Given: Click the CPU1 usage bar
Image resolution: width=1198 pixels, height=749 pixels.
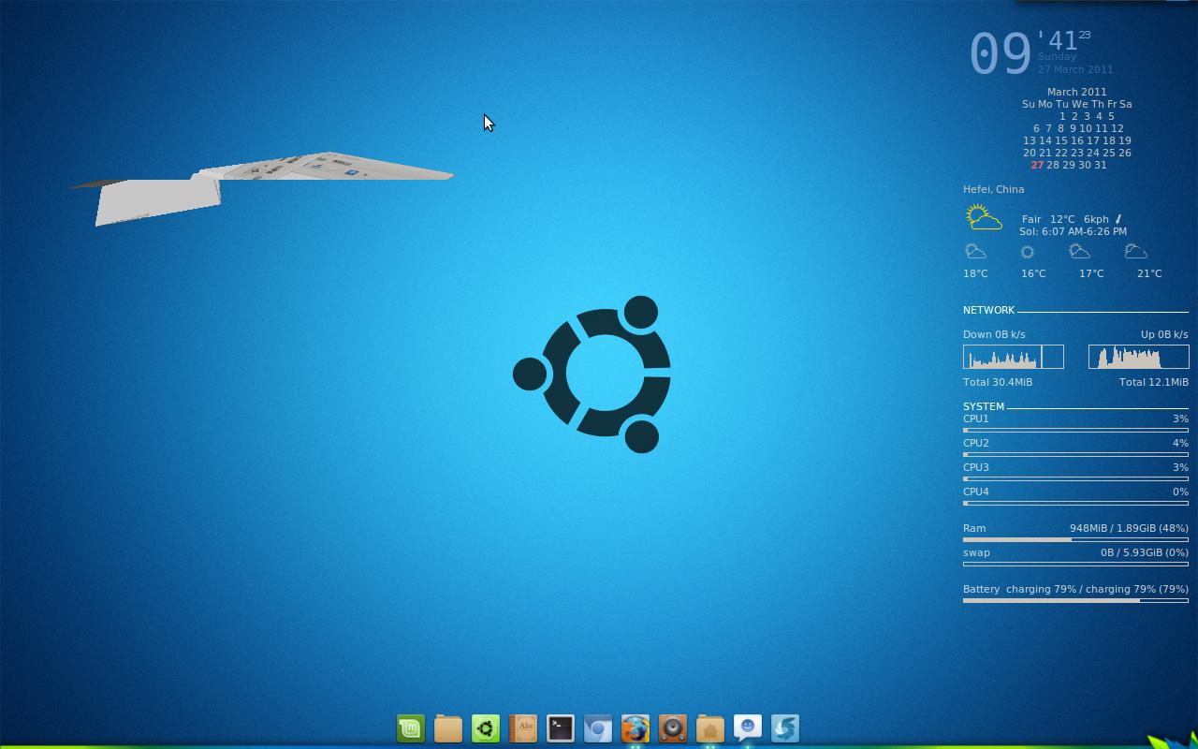Looking at the screenshot, I should click(x=1075, y=430).
